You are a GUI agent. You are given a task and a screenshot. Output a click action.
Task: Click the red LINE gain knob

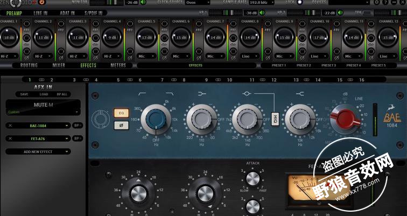(x=345, y=119)
